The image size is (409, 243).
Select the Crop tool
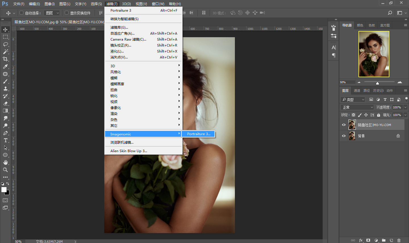(x=5, y=59)
